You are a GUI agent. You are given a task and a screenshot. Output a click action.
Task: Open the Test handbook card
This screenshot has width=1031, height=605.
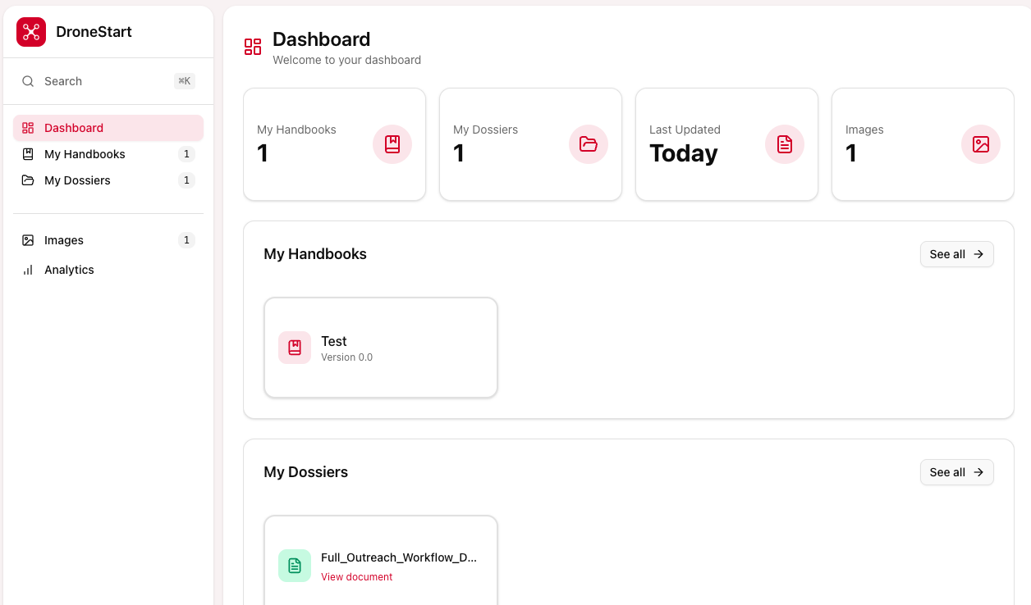coord(380,348)
